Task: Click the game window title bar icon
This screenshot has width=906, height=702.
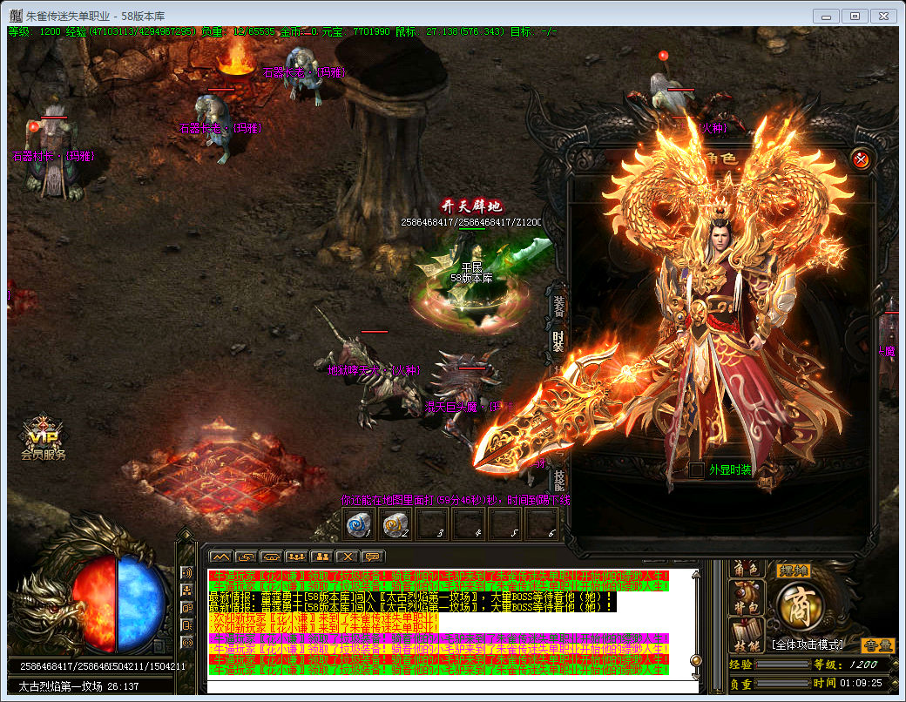Action: click(16, 16)
